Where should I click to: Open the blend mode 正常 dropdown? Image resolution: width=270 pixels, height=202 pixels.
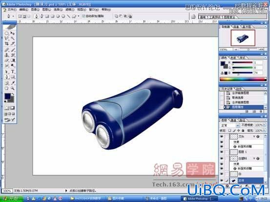[238, 125]
